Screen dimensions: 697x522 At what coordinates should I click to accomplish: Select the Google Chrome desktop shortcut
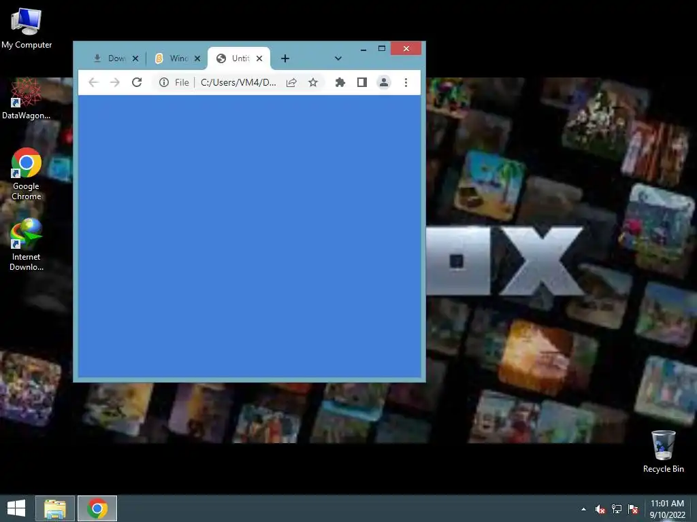tap(27, 174)
